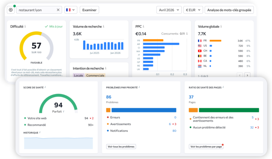Click the orange warnings bar segment in problems
This screenshot has width=272, height=159.
point(108,110)
